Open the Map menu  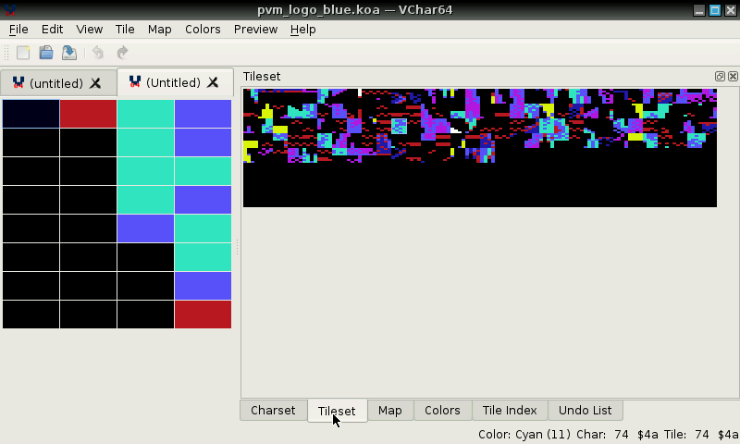159,30
